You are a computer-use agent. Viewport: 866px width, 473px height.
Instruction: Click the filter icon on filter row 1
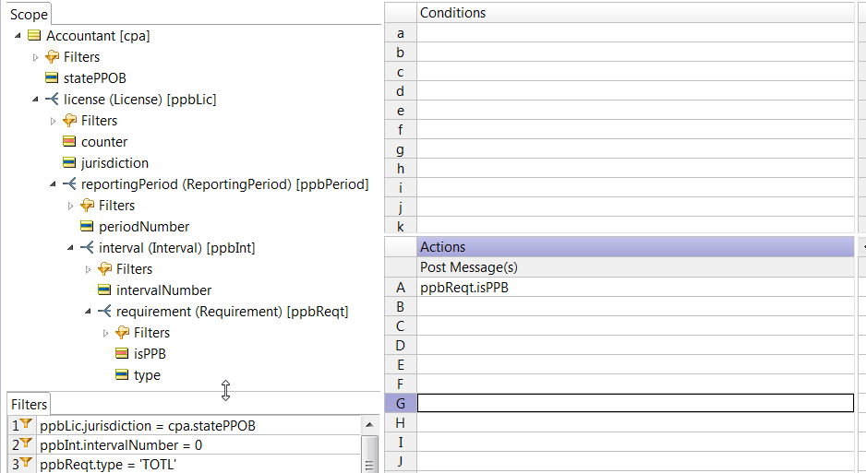click(x=26, y=424)
